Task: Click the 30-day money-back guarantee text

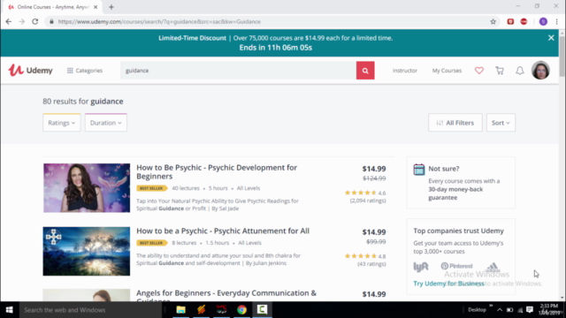Action: 455,193
